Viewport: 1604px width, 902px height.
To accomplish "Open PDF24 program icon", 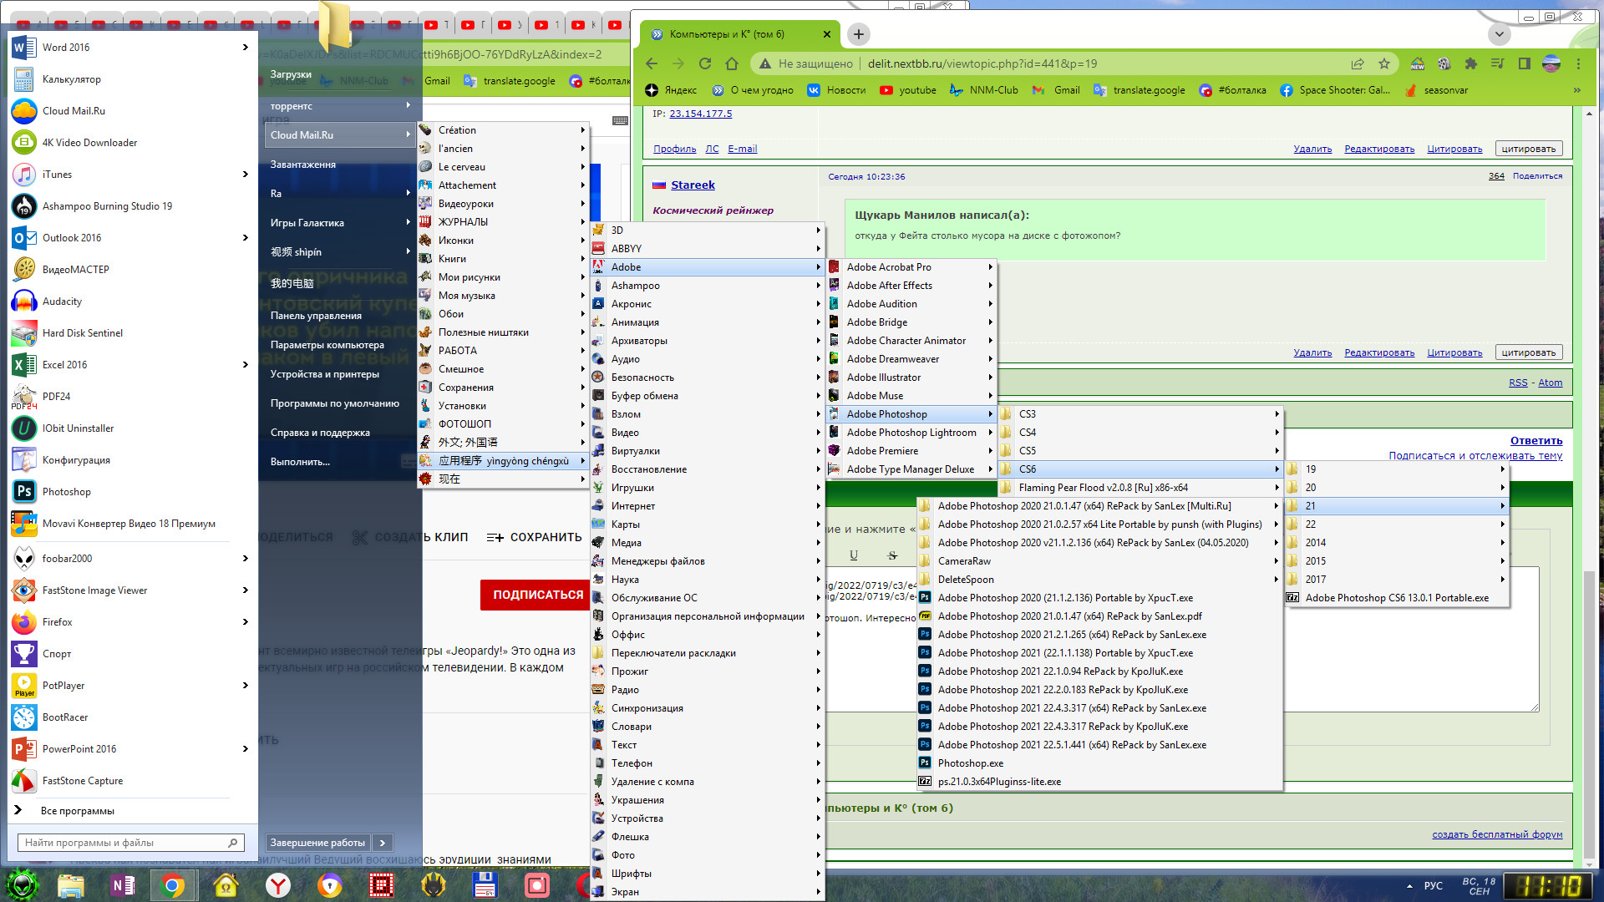I will pos(24,397).
